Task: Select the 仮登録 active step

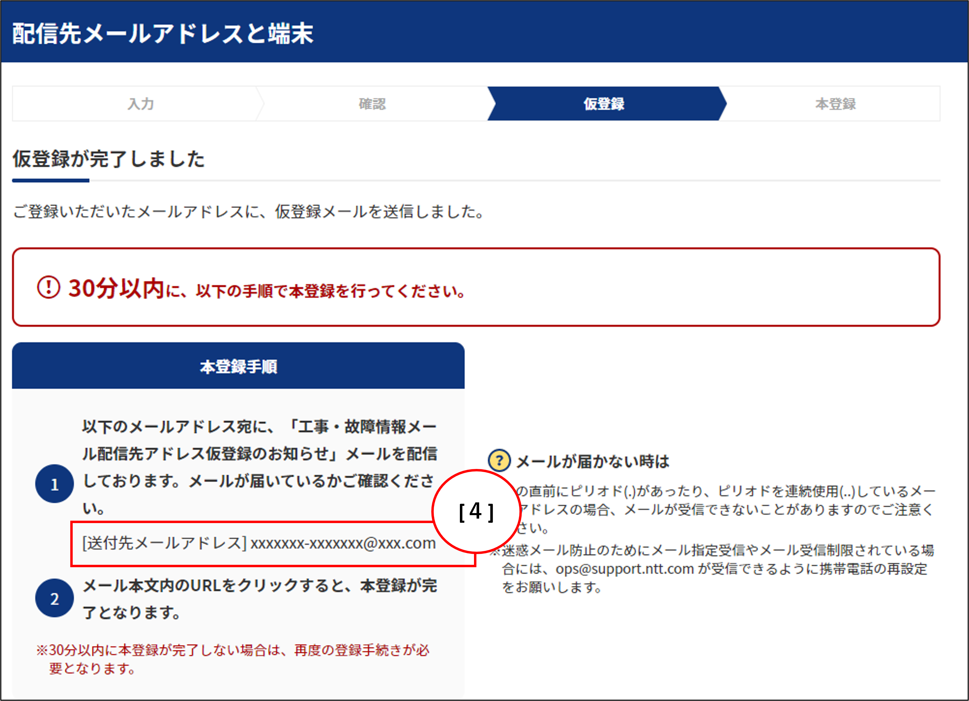Action: [x=604, y=104]
